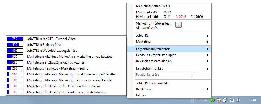Select Értékesítési adminisztráció task
The height and width of the screenshot is (104, 261).
tap(66, 86)
